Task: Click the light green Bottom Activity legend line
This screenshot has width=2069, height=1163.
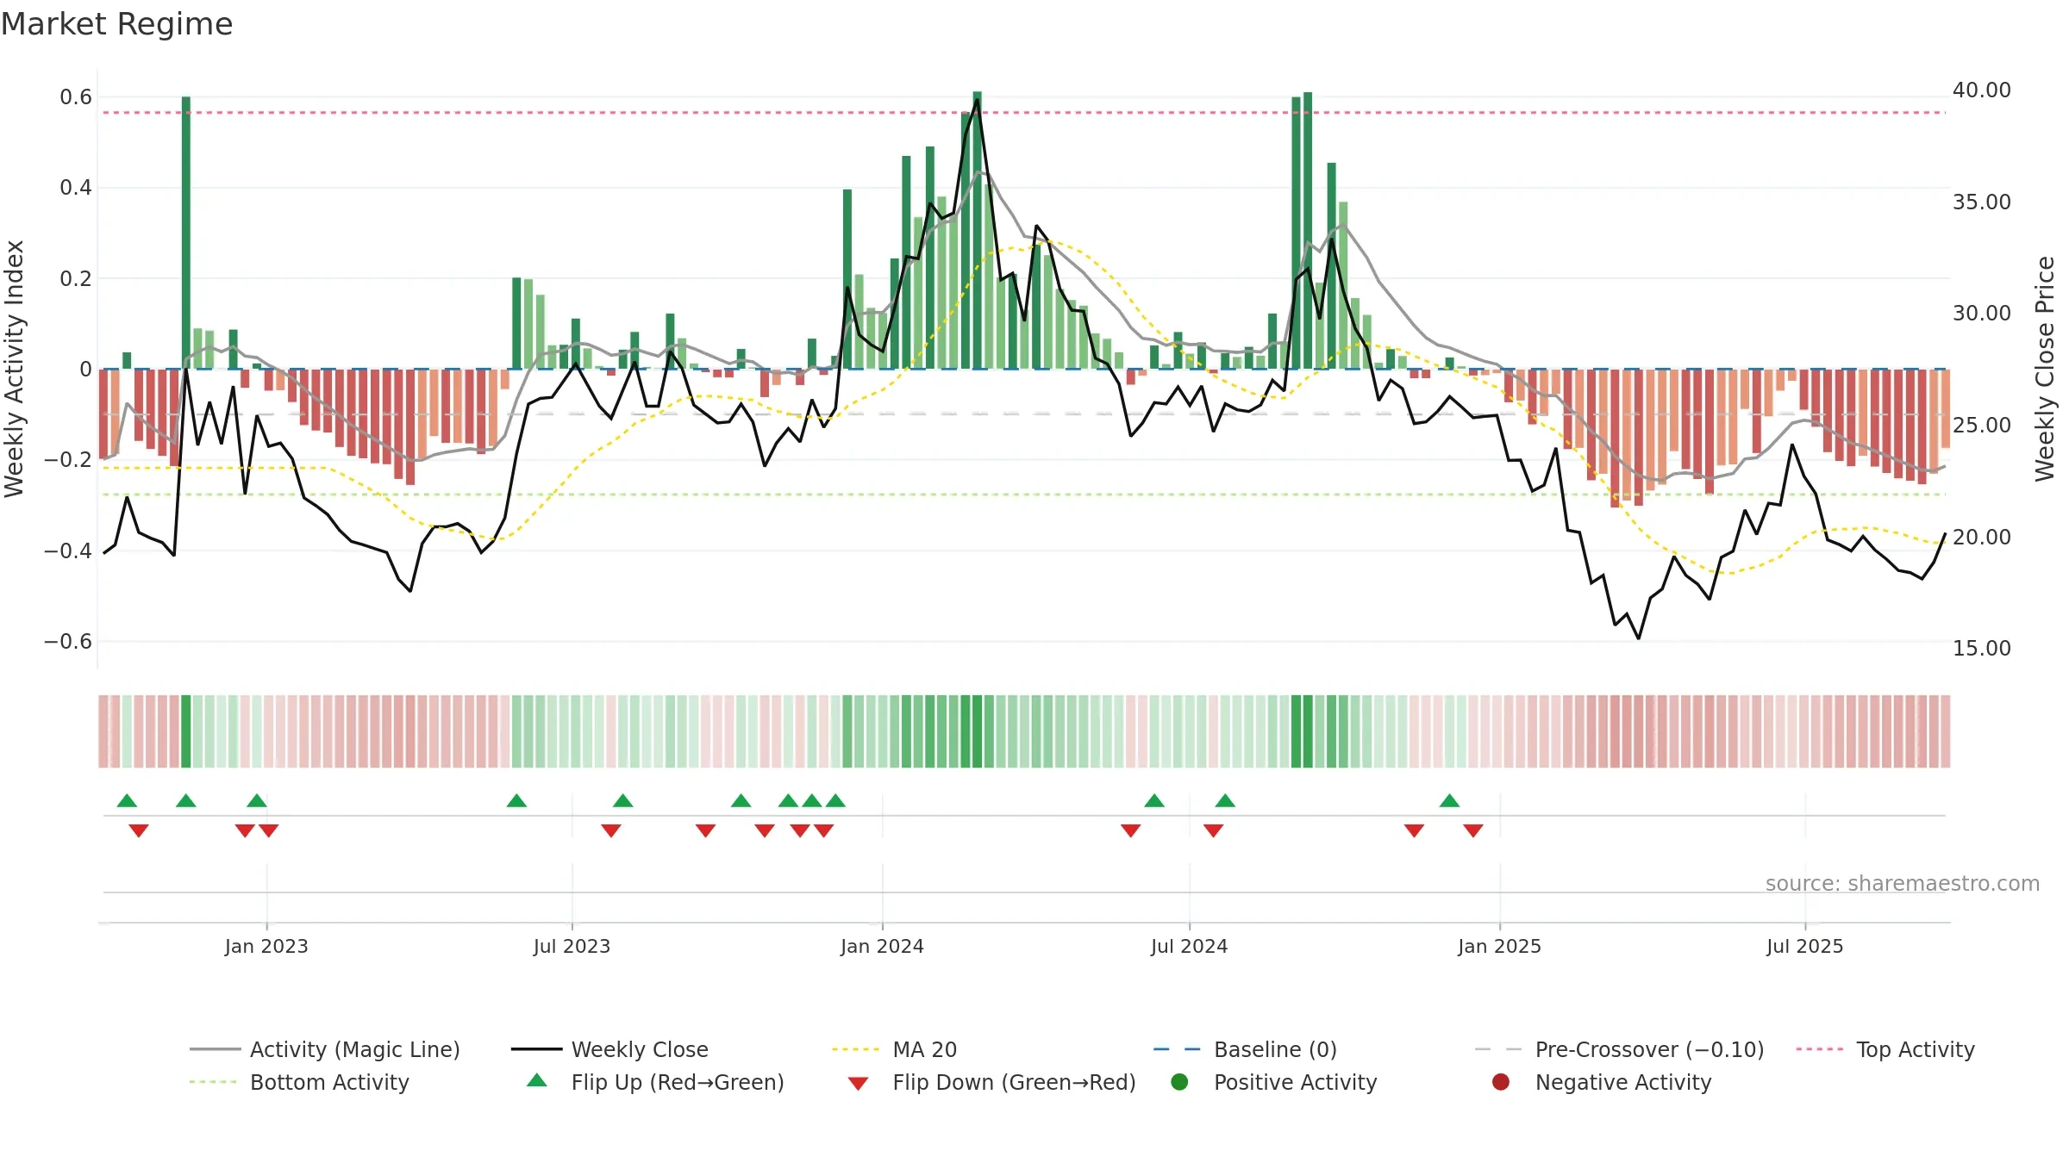Action: 213,1082
